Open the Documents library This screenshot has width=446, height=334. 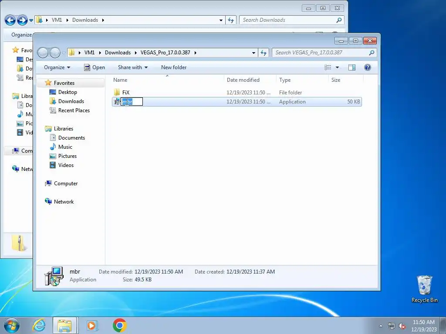coord(71,138)
